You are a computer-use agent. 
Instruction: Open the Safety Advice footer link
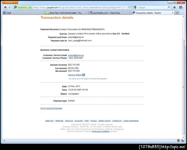coord(104,121)
